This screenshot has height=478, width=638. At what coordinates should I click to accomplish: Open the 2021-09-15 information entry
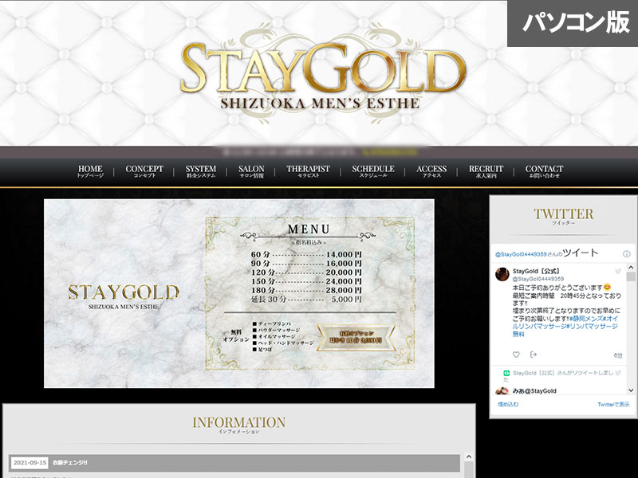point(72,462)
